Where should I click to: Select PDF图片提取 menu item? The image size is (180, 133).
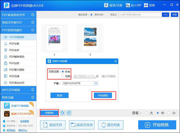18,70
